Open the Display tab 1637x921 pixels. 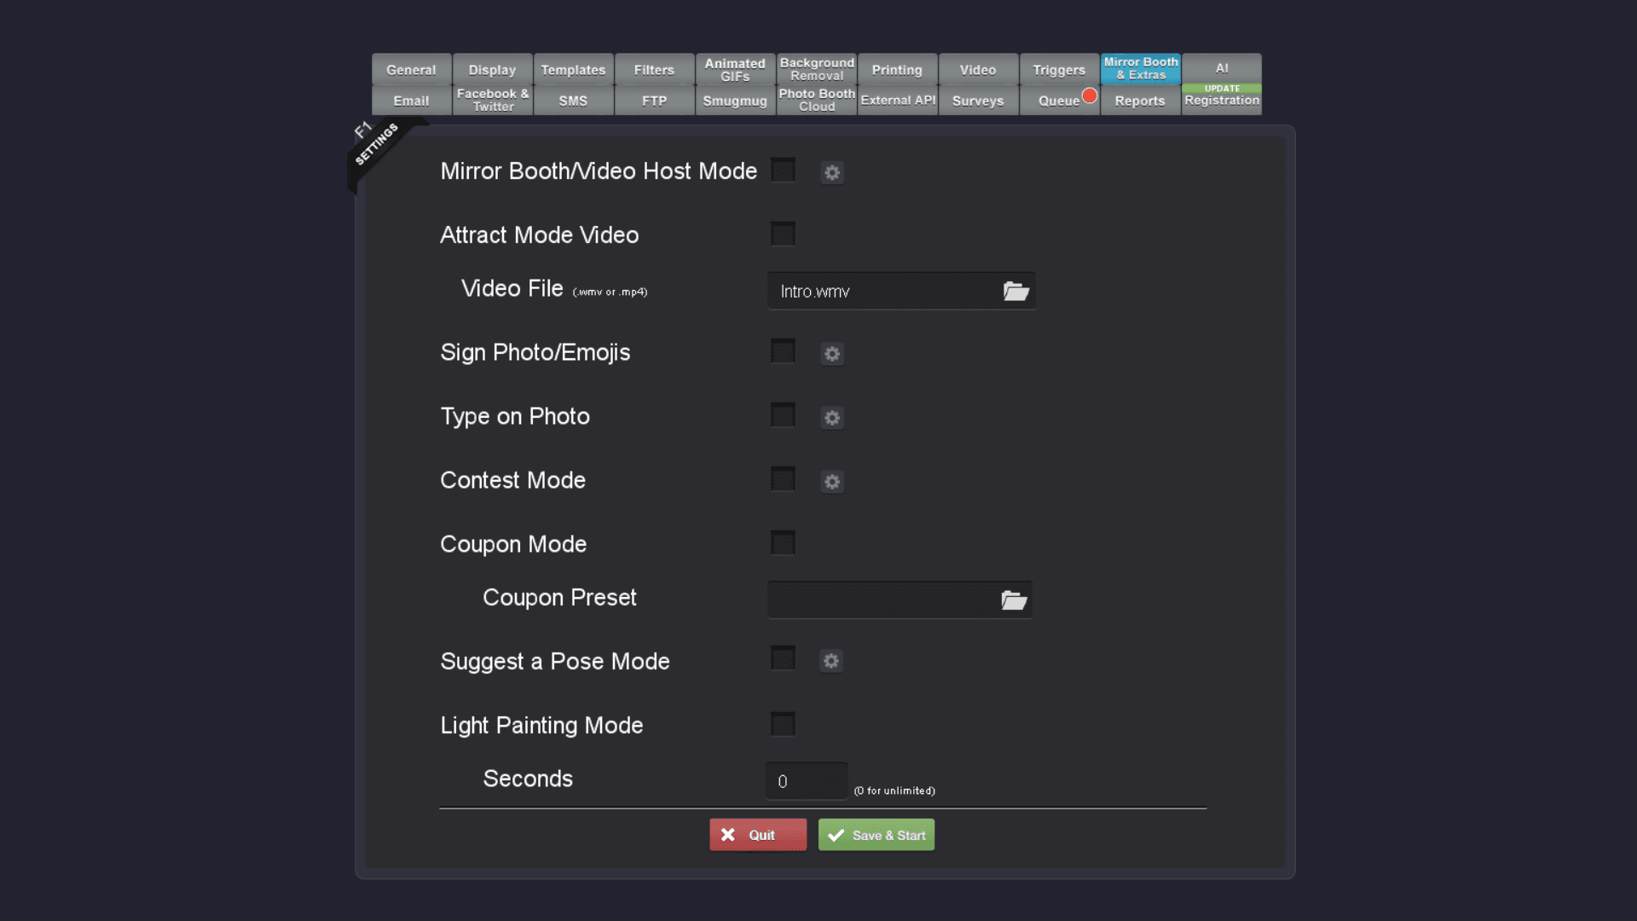tap(492, 69)
